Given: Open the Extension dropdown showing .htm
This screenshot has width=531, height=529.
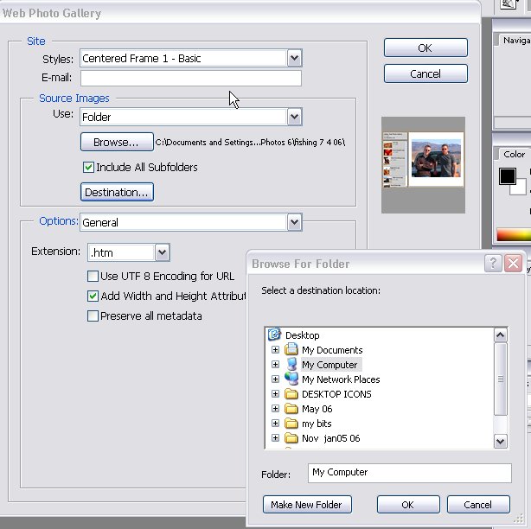Looking at the screenshot, I should pyautogui.click(x=163, y=252).
